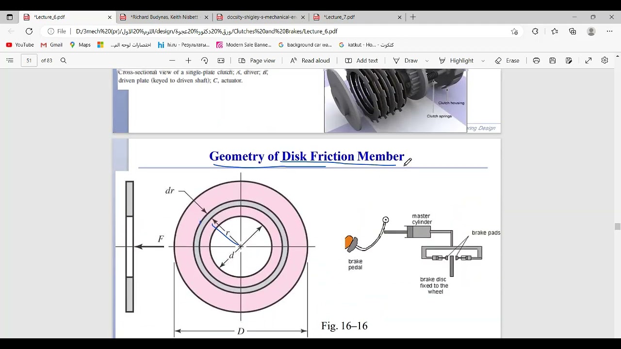Select the Highlight tool

(456, 61)
